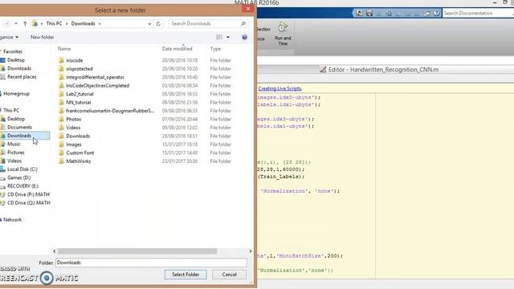Viewport: 514px width, 289px height.
Task: Click the up-one-level arrow in the dialog
Action: (25, 23)
